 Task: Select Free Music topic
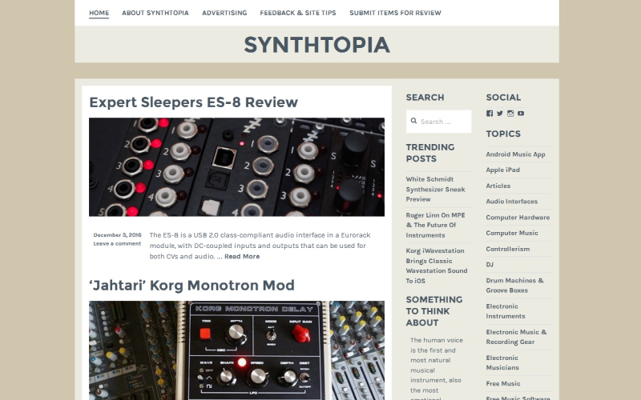tap(503, 384)
